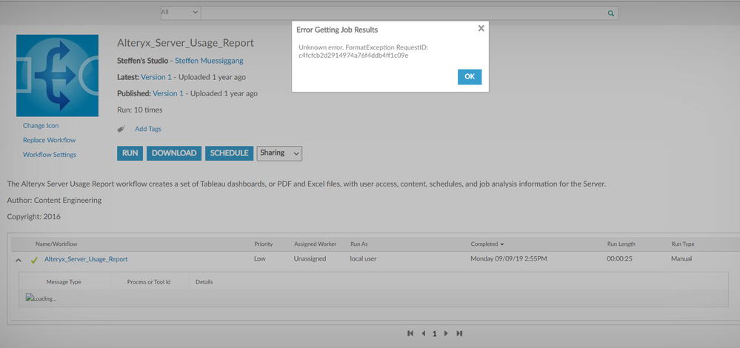The image size is (740, 348).
Task: Click OK in the error dialog
Action: coord(470,77)
